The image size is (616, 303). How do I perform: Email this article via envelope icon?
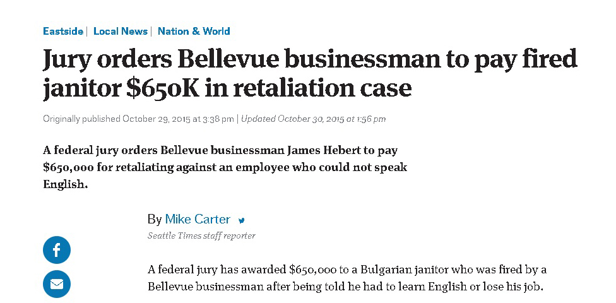point(57,284)
